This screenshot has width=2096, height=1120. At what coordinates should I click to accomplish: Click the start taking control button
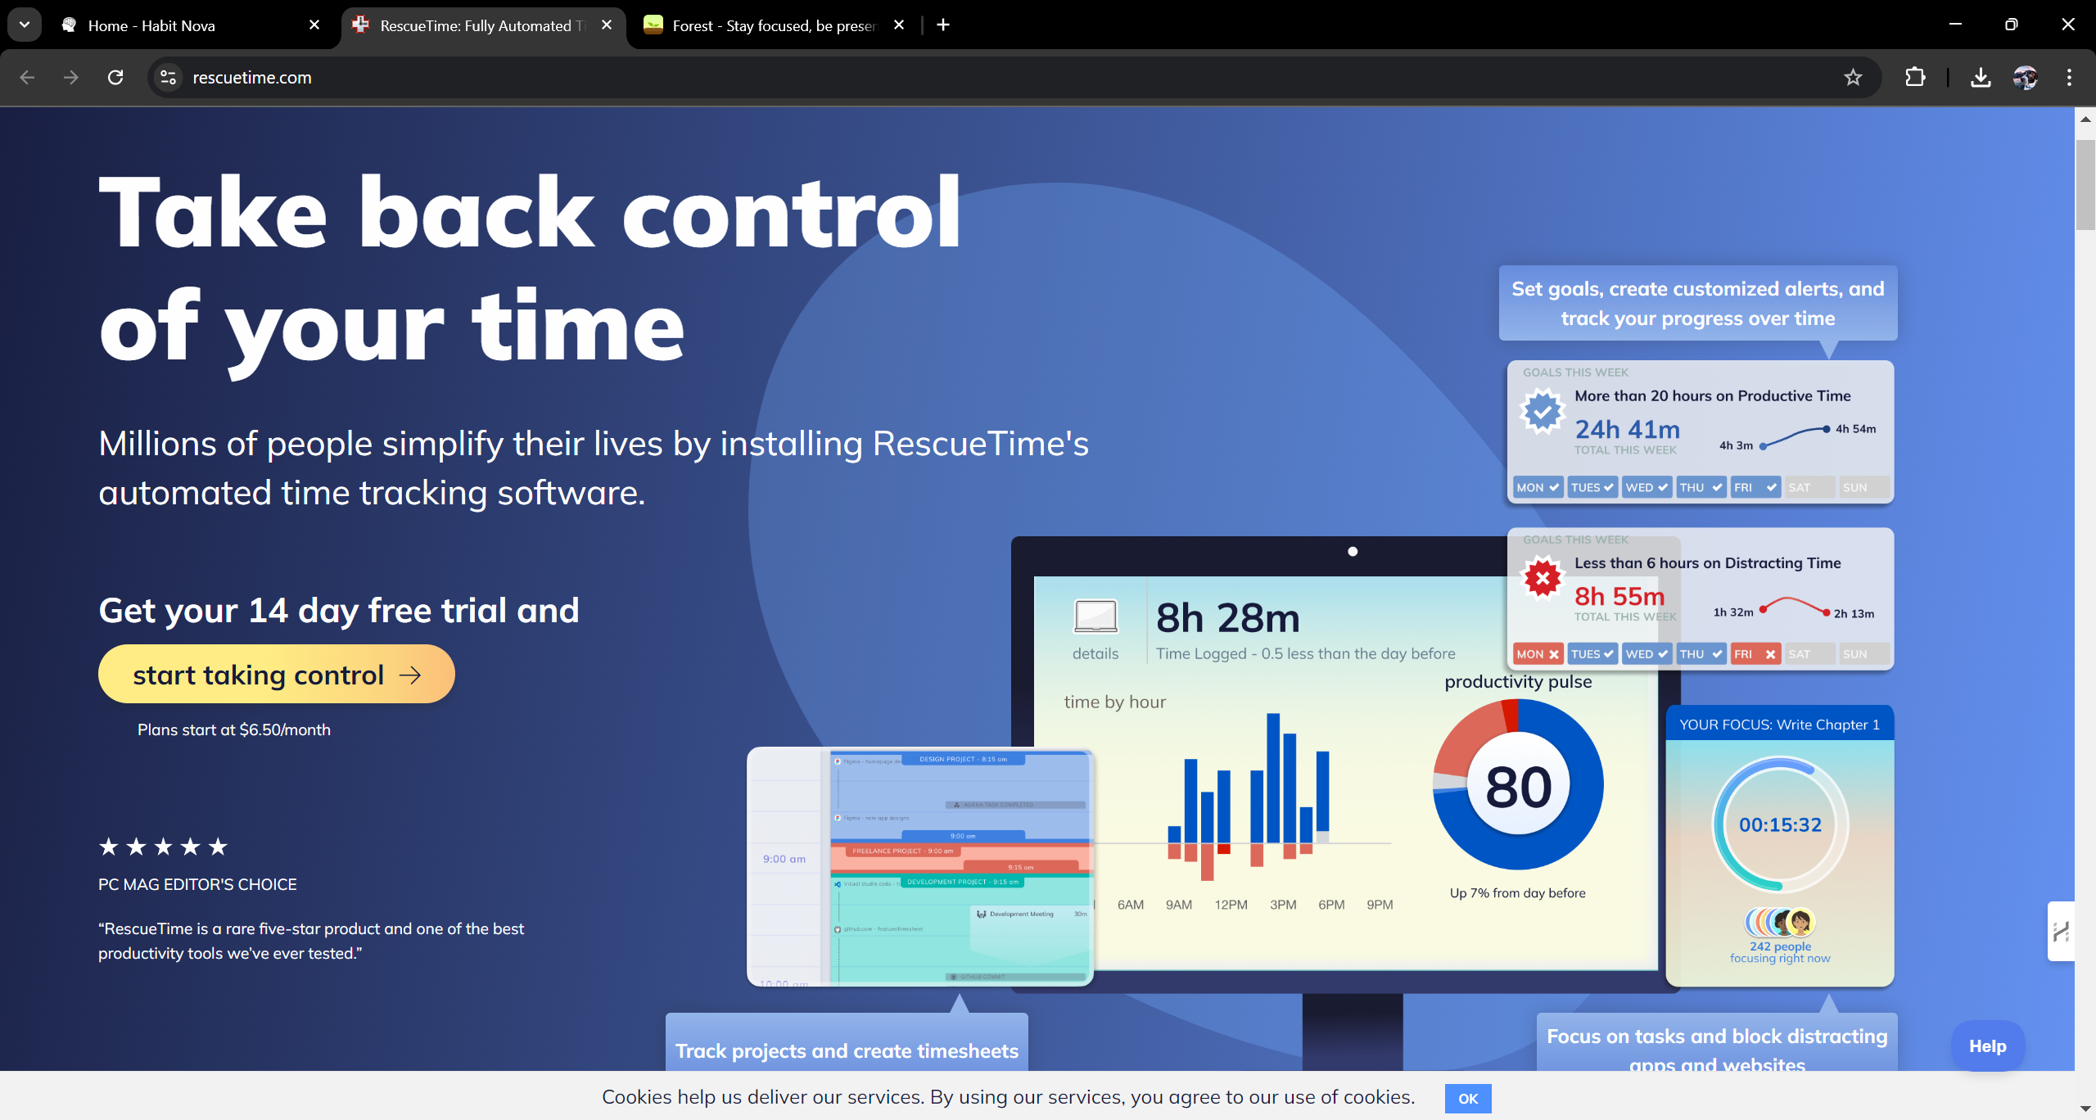[x=277, y=674]
